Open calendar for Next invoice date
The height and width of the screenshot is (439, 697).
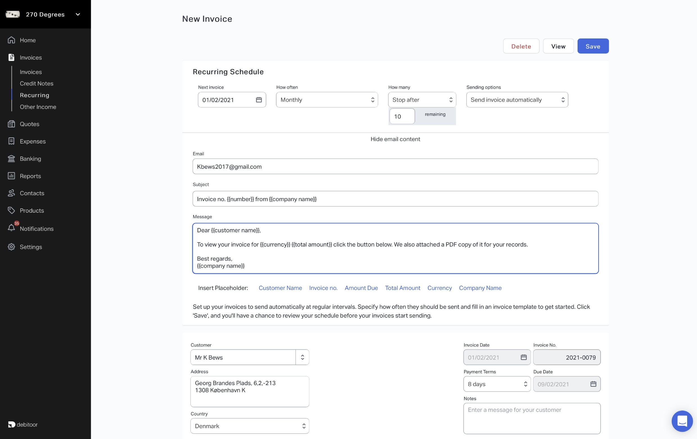click(259, 100)
